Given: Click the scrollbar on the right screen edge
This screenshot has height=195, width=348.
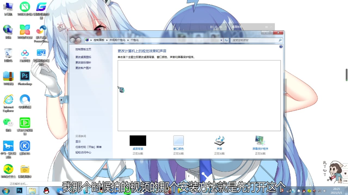Looking at the screenshot, I should (347, 75).
